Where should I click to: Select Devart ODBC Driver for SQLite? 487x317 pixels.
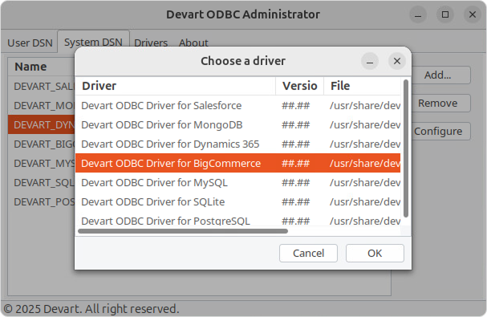pyautogui.click(x=238, y=201)
